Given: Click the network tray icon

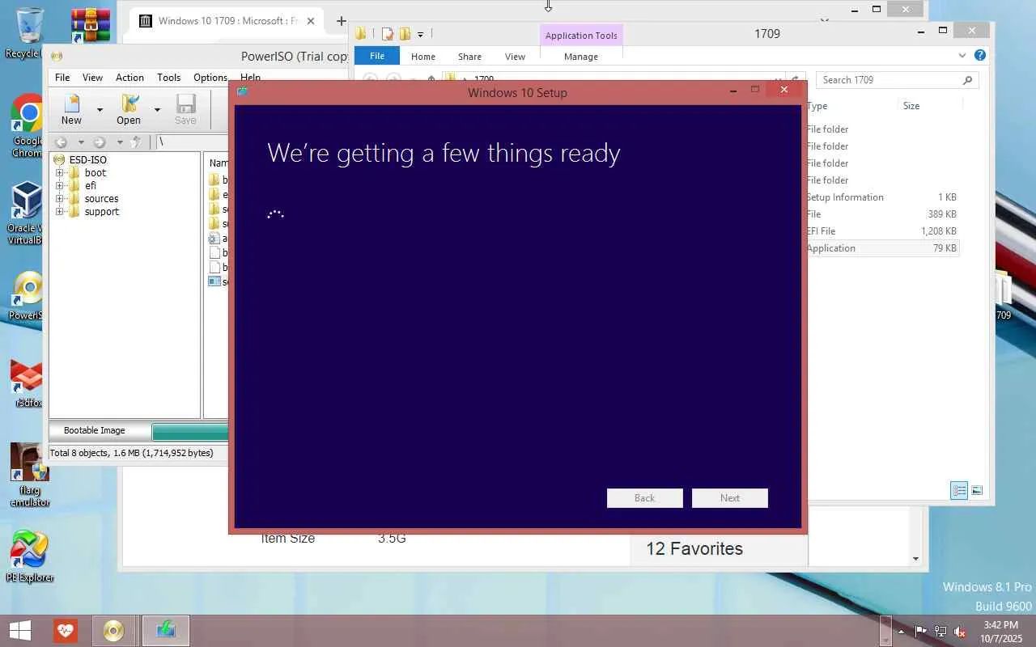Looking at the screenshot, I should [940, 631].
